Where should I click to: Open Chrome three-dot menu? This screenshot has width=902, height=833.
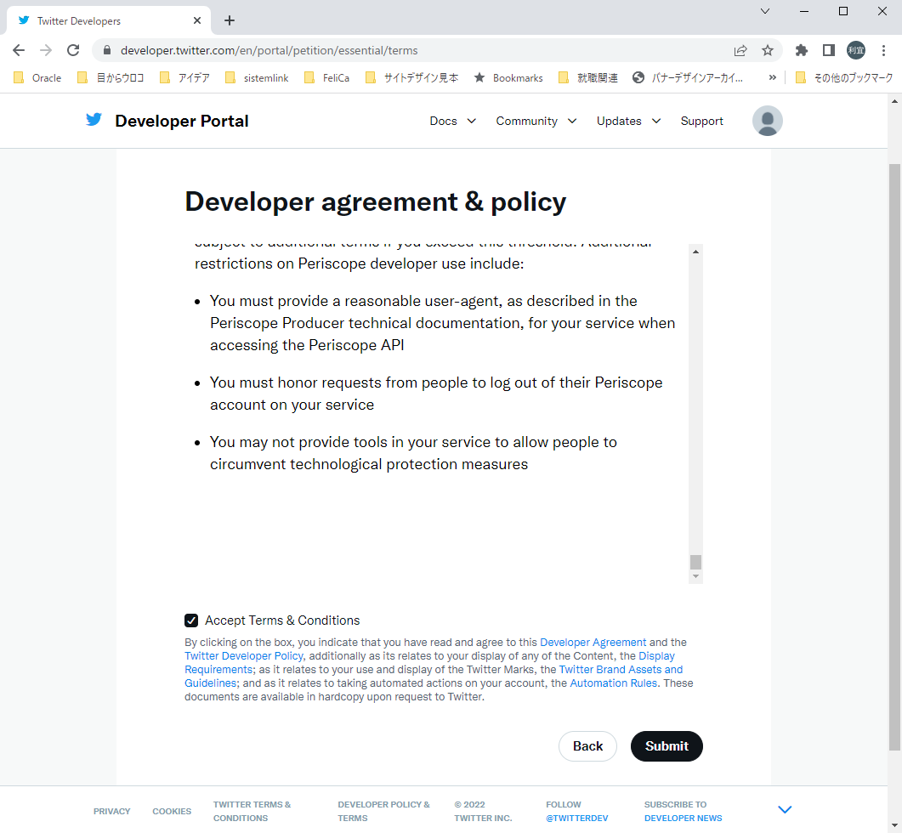883,51
